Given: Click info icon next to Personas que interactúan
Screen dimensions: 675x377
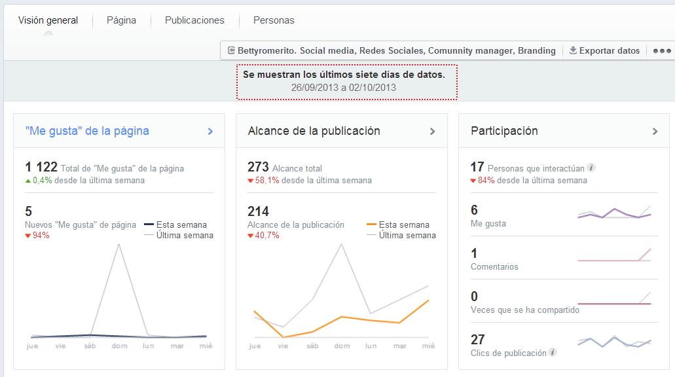Looking at the screenshot, I should tap(591, 168).
